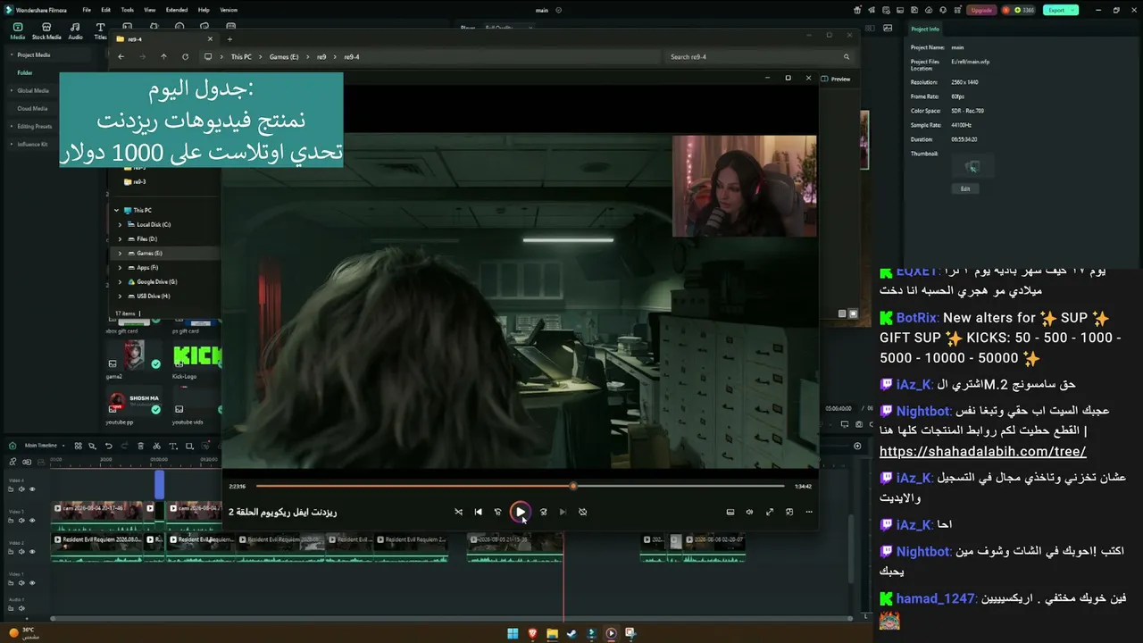Open the Help menu

204,10
